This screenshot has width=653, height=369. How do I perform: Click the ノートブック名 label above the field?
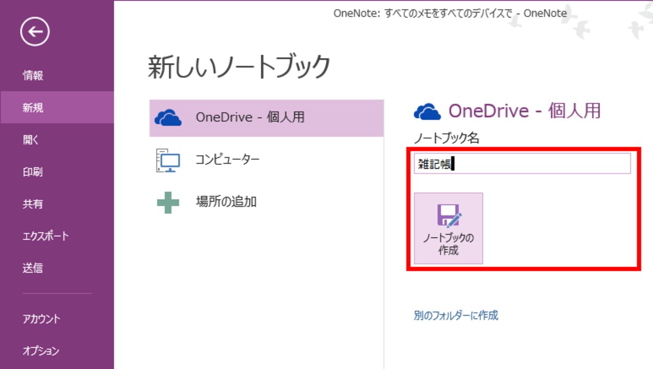(447, 139)
